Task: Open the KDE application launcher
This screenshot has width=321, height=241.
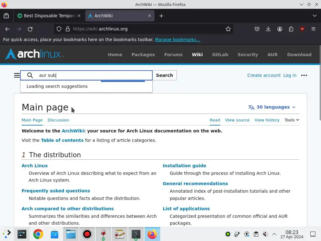Action: click(x=7, y=234)
